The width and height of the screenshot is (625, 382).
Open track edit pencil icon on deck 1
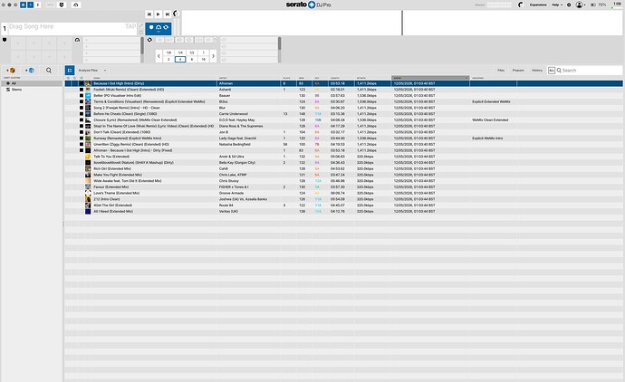140,26
